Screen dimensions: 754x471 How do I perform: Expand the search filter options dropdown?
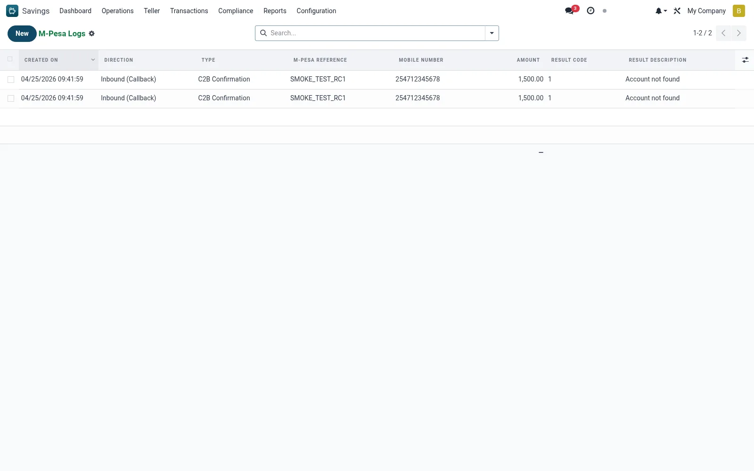pyautogui.click(x=492, y=33)
